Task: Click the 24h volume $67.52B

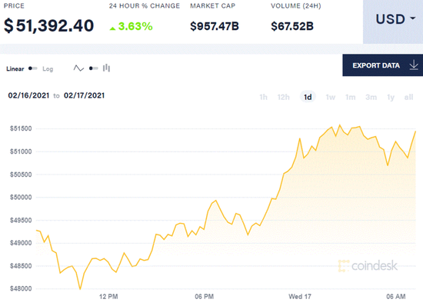Action: (292, 26)
